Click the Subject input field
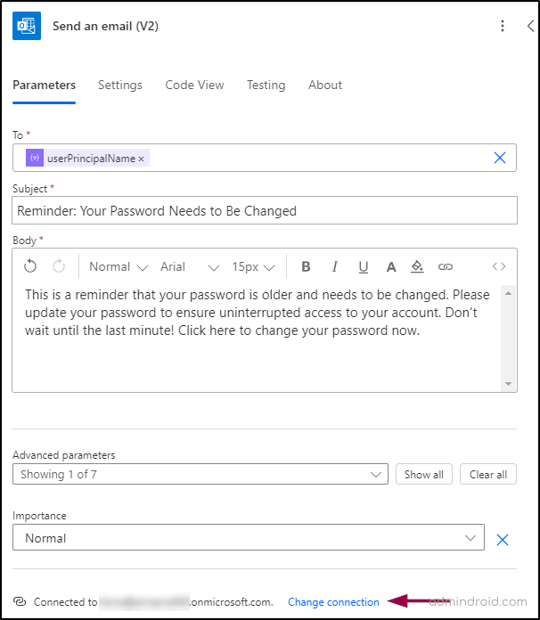The width and height of the screenshot is (540, 620). (265, 211)
